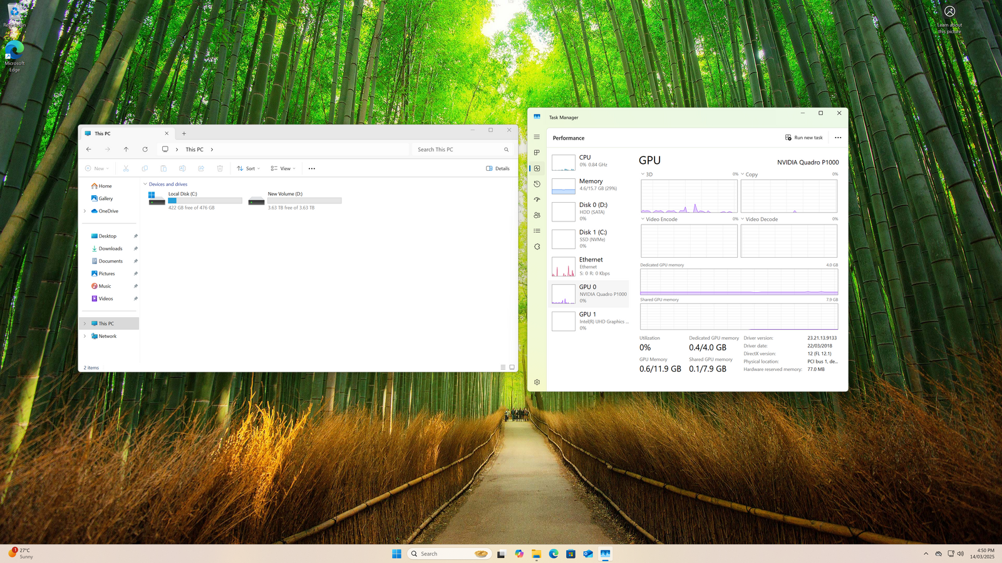Open Task Manager settings gear
The height and width of the screenshot is (563, 1002).
click(537, 382)
